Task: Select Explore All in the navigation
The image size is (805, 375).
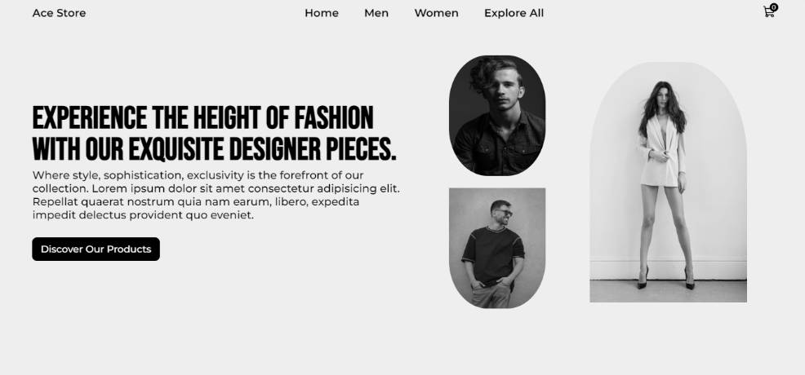Action: click(x=514, y=13)
